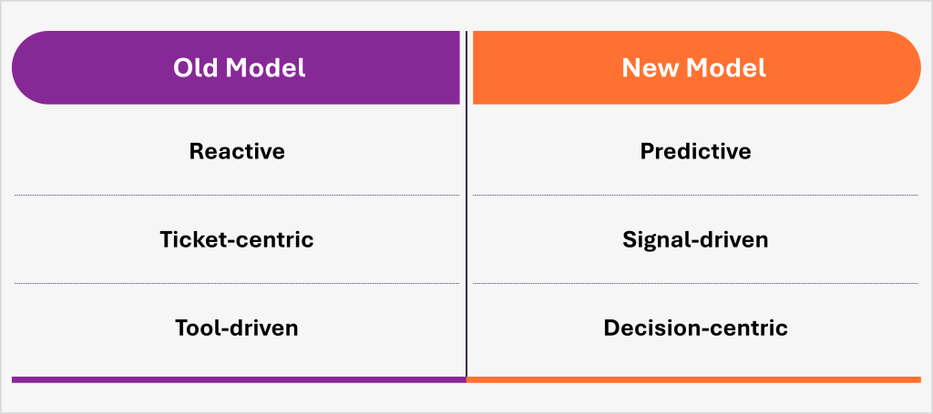Click the Decision-centric row text
Image resolution: width=933 pixels, height=414 pixels.
[x=695, y=328]
